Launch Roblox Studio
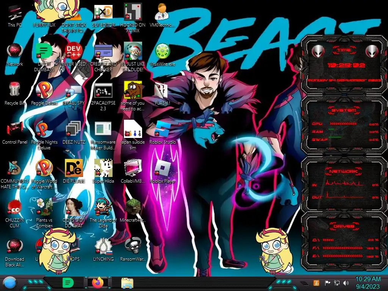Viewport: 388px width, 291px height. coord(163,133)
